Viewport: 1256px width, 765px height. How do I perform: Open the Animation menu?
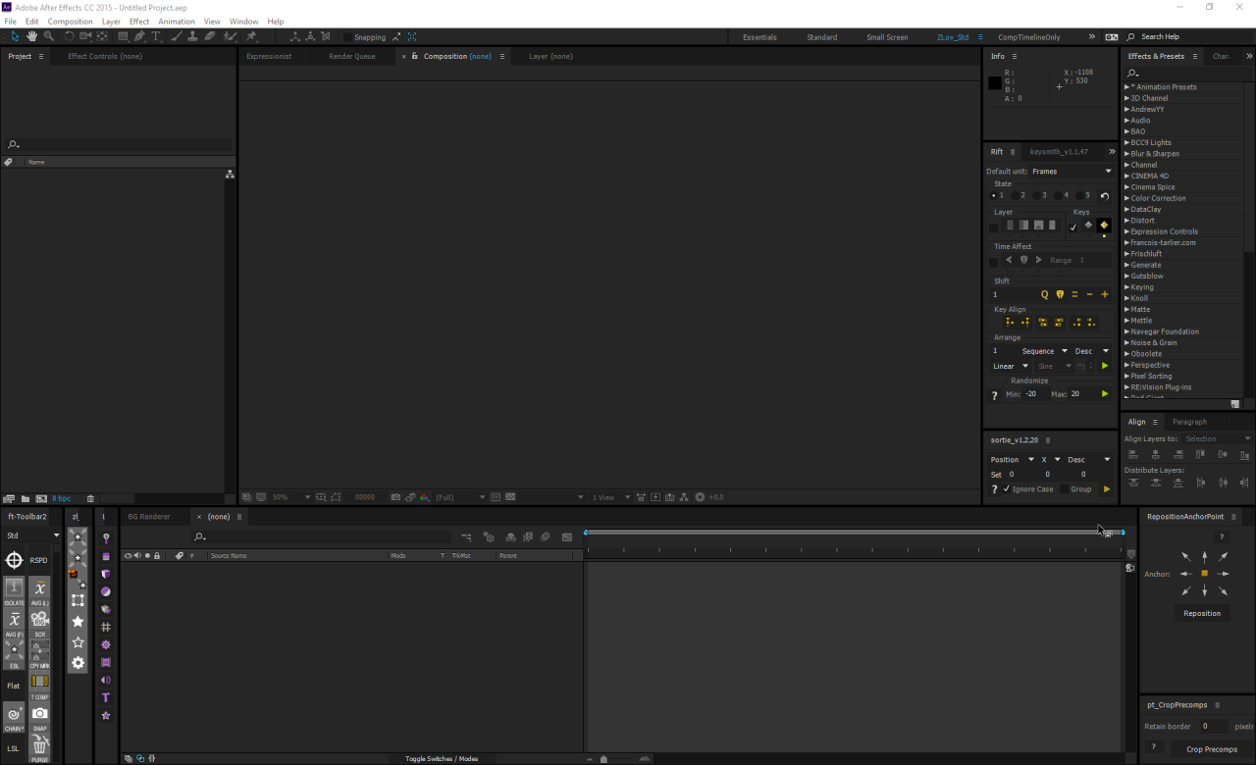176,22
